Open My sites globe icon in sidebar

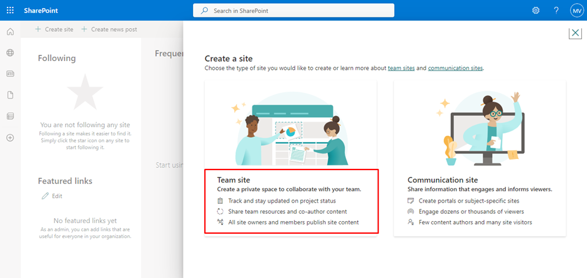[x=10, y=53]
